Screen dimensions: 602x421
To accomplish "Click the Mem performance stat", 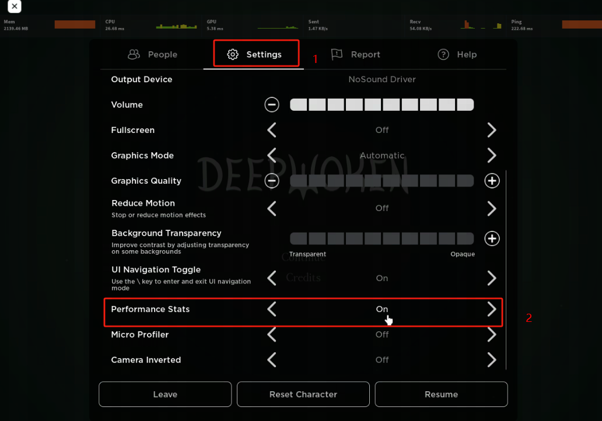I will pyautogui.click(x=49, y=25).
